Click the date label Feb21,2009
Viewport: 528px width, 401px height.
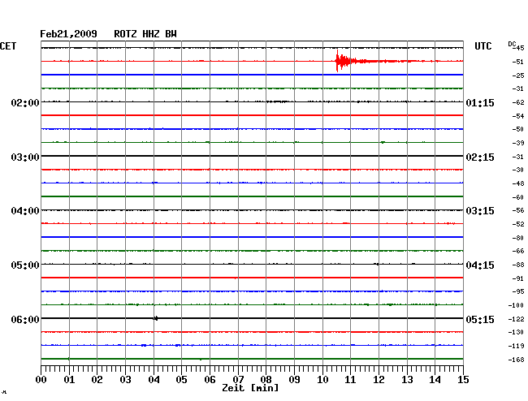pyautogui.click(x=68, y=34)
